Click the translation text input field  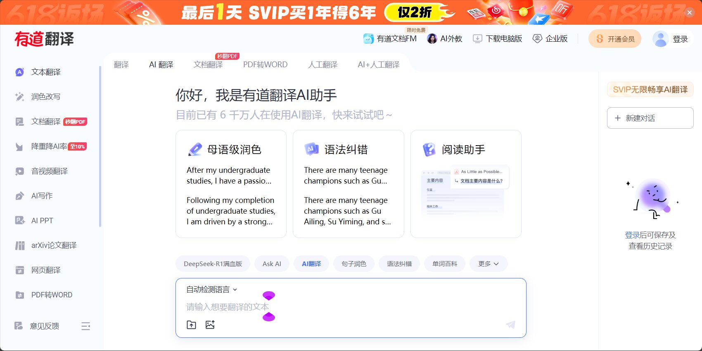(351, 307)
